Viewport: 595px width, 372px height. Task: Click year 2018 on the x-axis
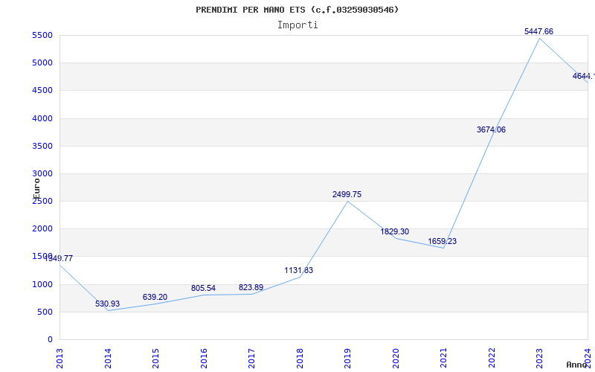[300, 358]
